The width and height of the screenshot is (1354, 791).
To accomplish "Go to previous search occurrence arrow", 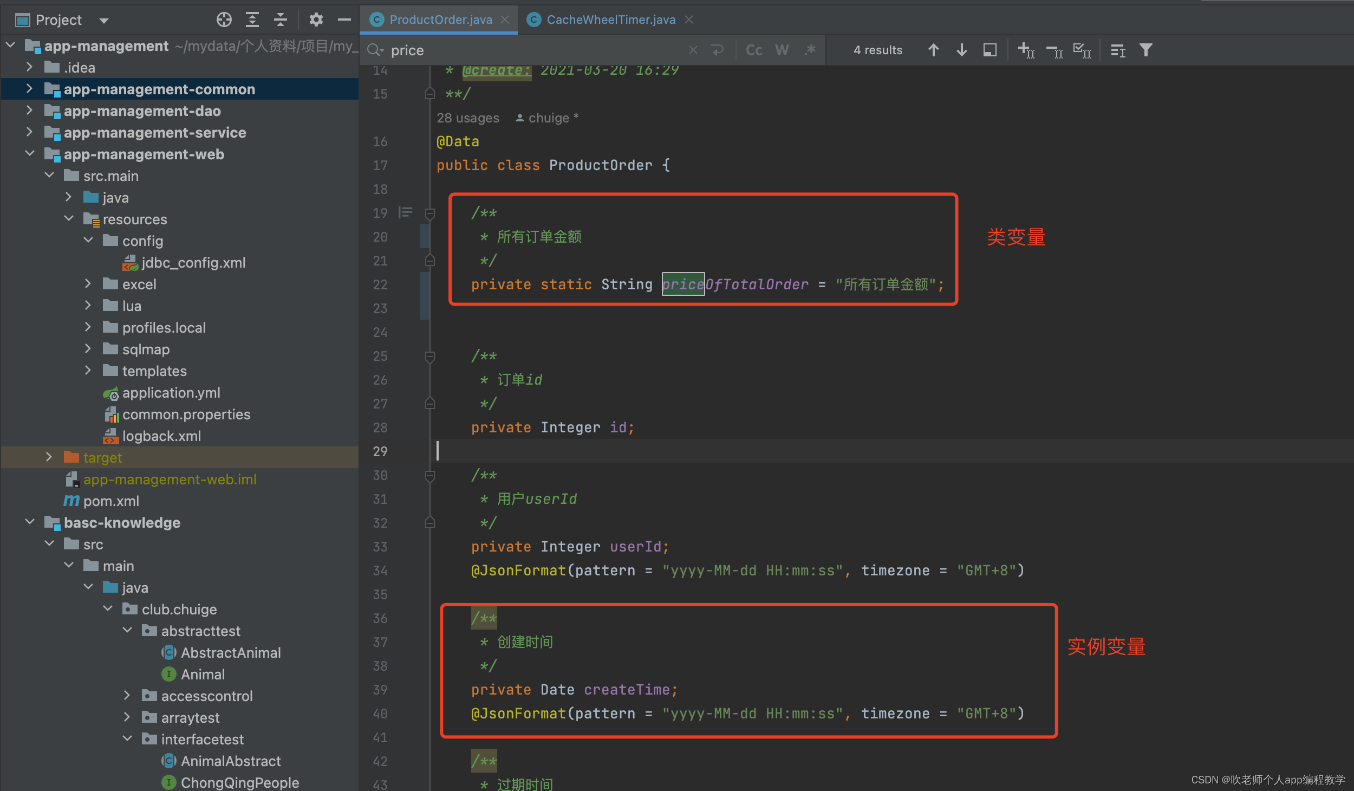I will [933, 50].
